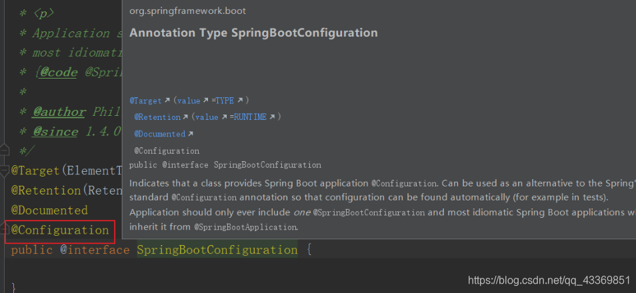Toggle the fold marker beside @Target line
636x293 pixels.
(5, 169)
